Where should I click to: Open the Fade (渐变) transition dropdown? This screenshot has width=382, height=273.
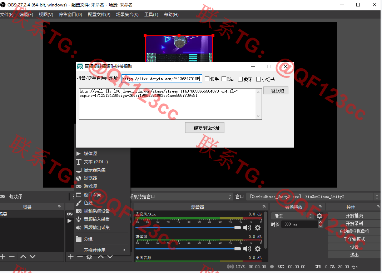point(292,216)
